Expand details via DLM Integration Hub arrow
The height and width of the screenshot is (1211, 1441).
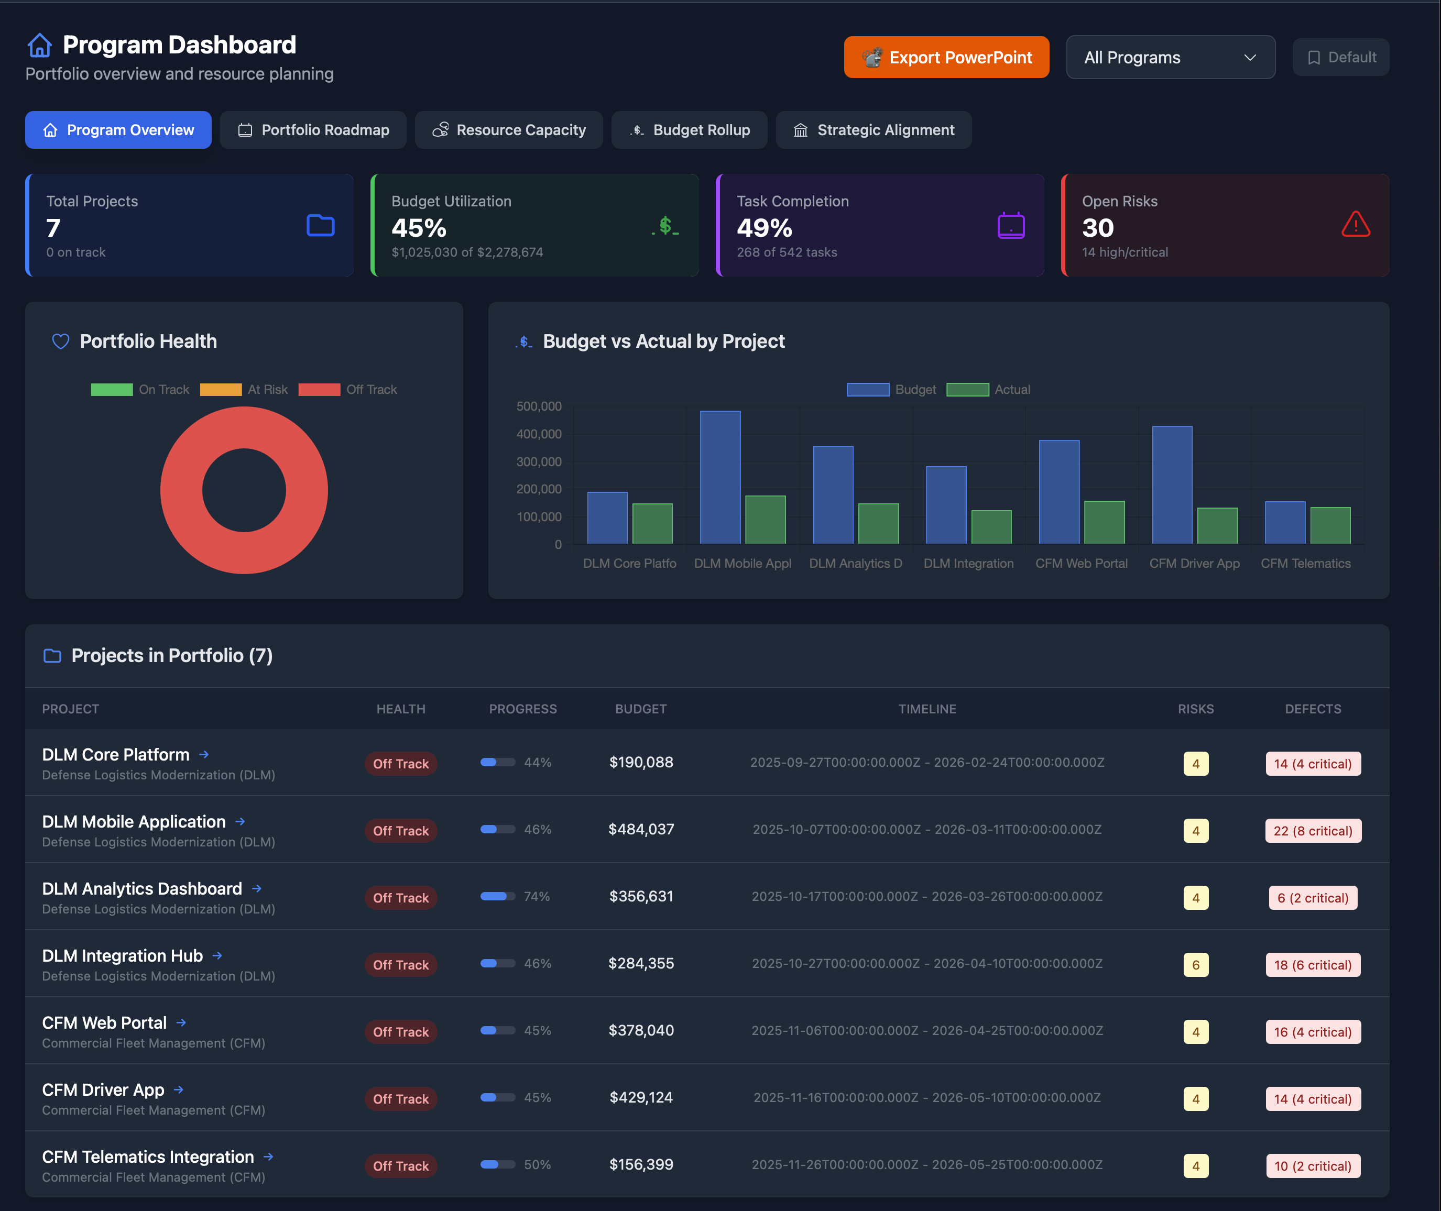coord(217,955)
